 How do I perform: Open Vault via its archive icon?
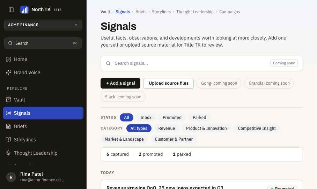(x=8, y=100)
